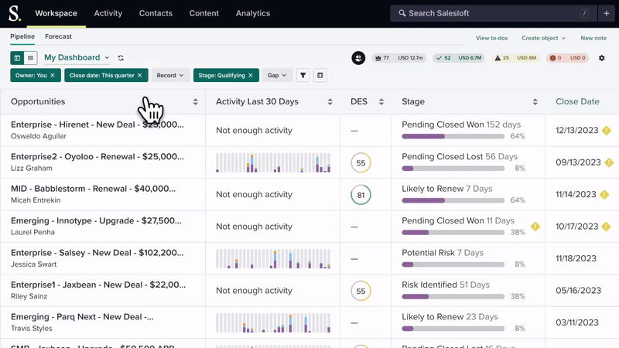The image size is (619, 348).
Task: Click the 77 deals USD 12.7m badge
Action: [398, 58]
